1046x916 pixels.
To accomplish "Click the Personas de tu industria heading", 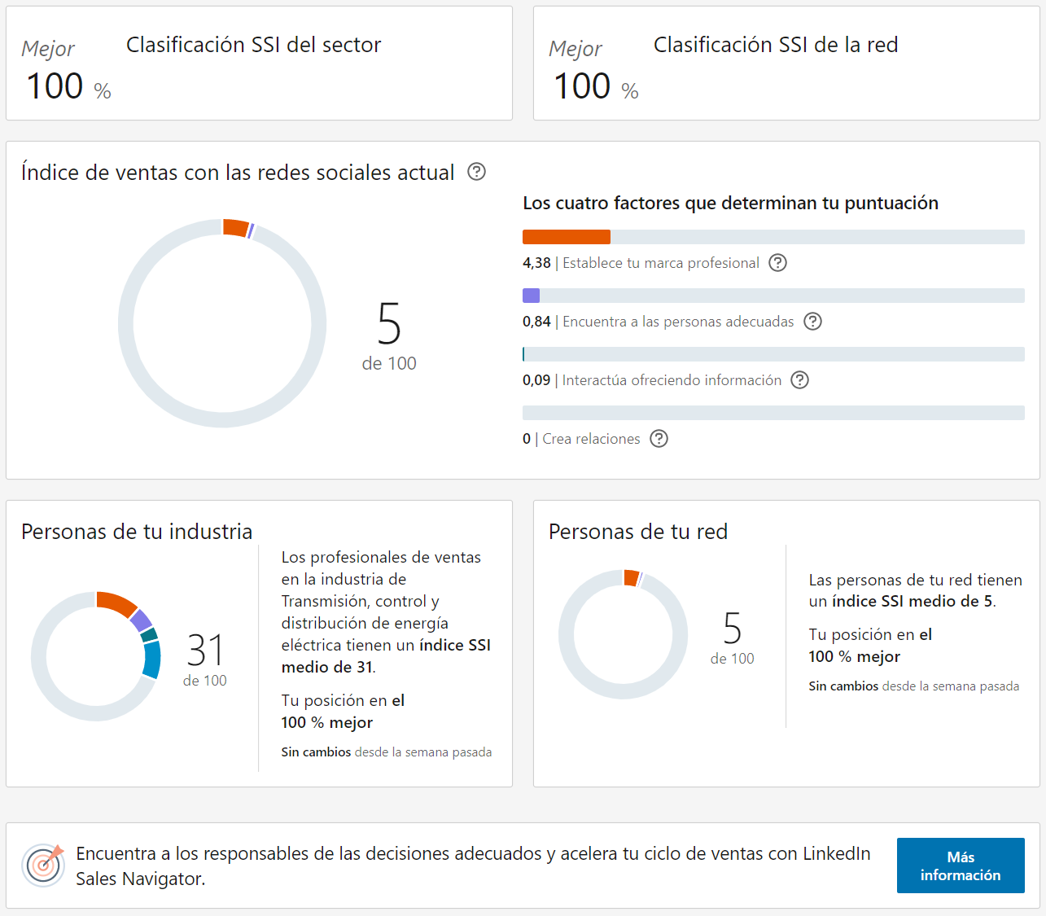I will coord(137,532).
